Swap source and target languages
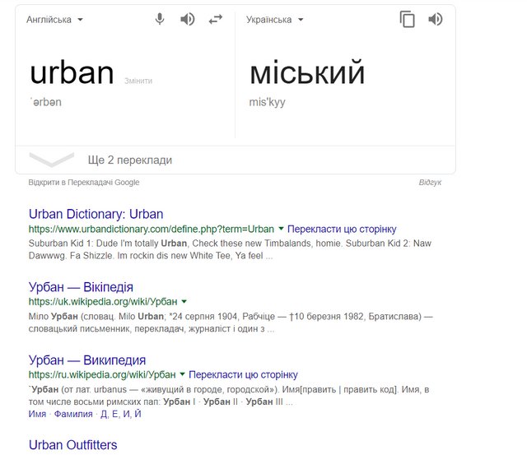Screen dimensions: 527x455 pyautogui.click(x=216, y=19)
